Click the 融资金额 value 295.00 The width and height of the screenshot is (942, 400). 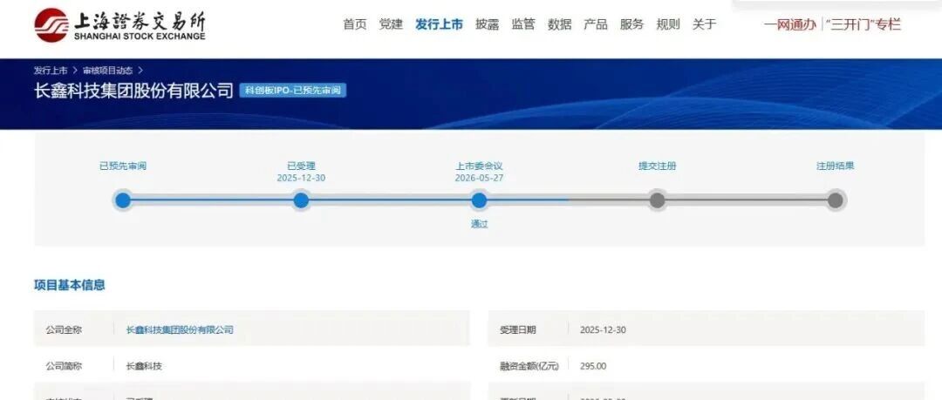point(593,366)
